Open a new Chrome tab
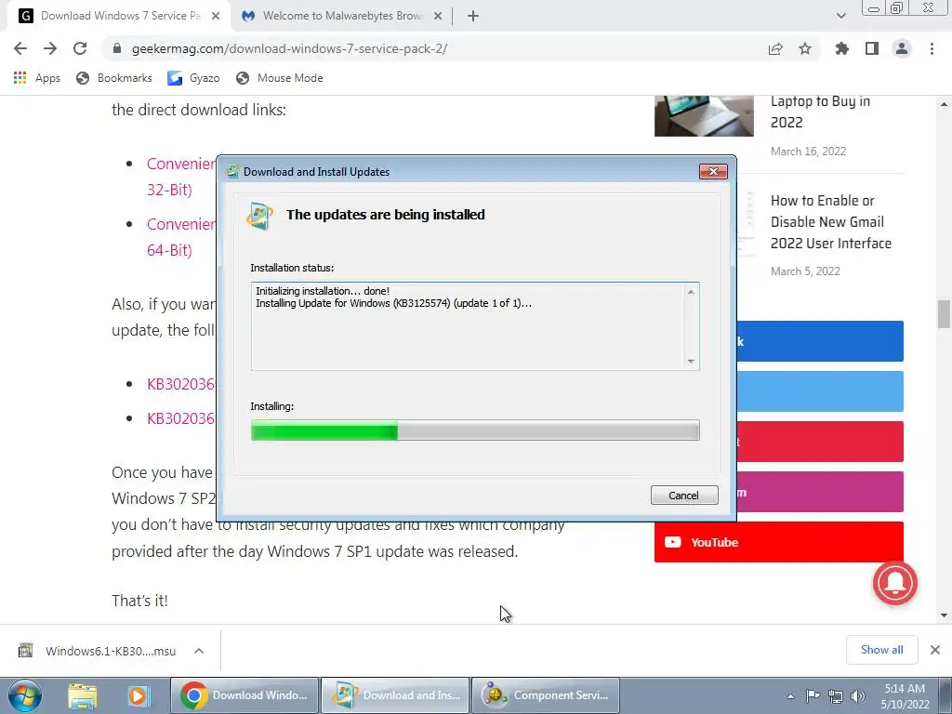This screenshot has width=952, height=714. (473, 16)
